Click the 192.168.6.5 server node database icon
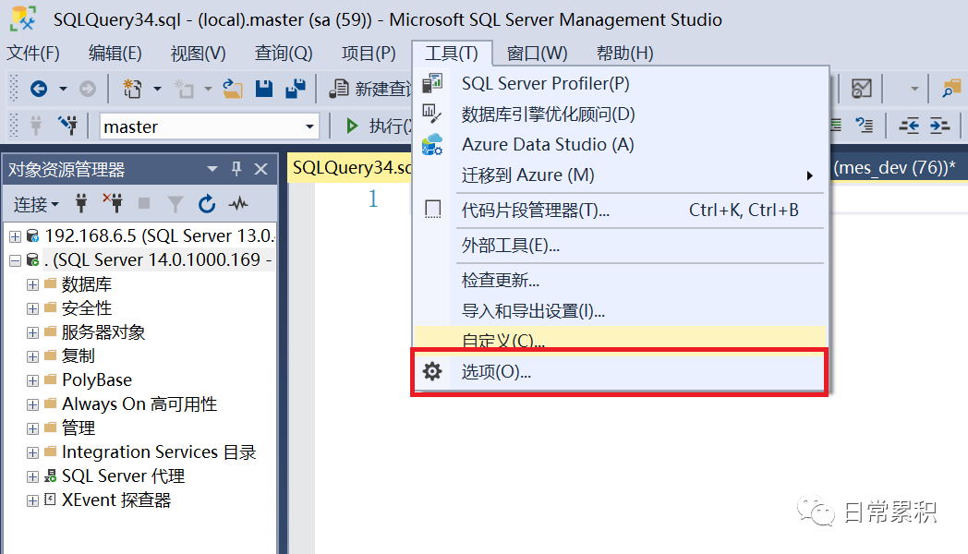This screenshot has height=554, width=968. [x=33, y=235]
